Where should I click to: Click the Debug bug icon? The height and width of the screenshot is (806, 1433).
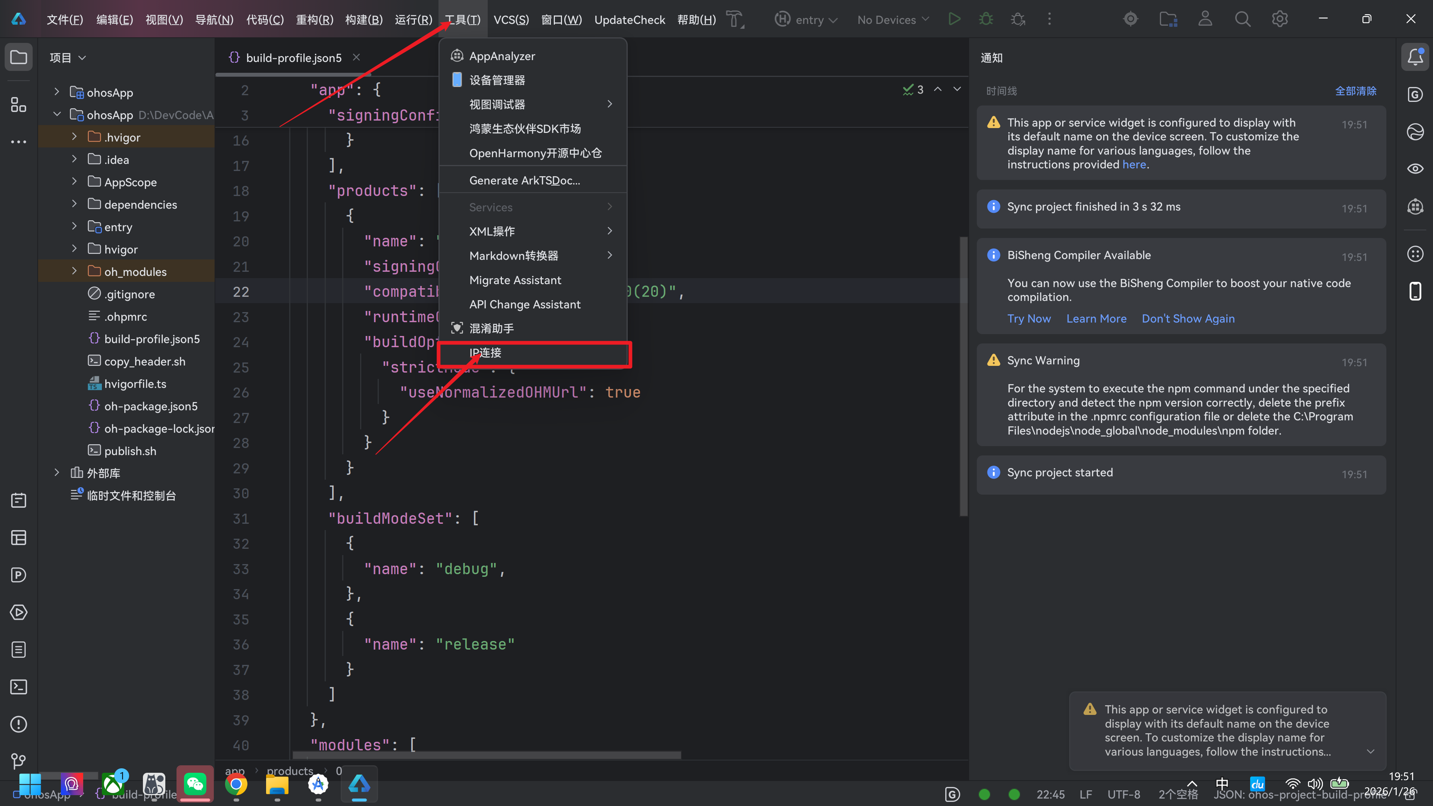[986, 19]
